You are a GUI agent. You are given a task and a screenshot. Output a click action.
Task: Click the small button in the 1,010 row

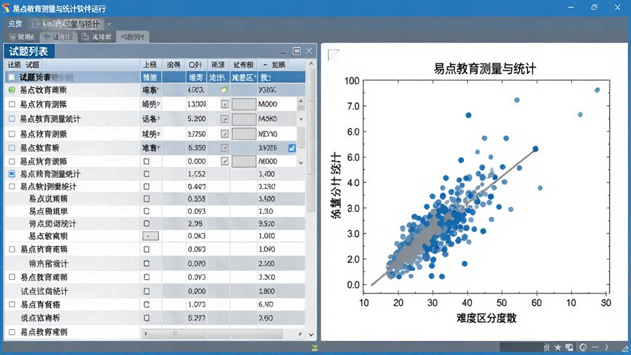pyautogui.click(x=150, y=236)
